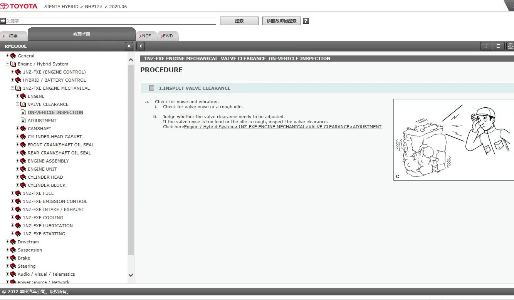
Task: Open the NCF tab
Action: pyautogui.click(x=146, y=36)
